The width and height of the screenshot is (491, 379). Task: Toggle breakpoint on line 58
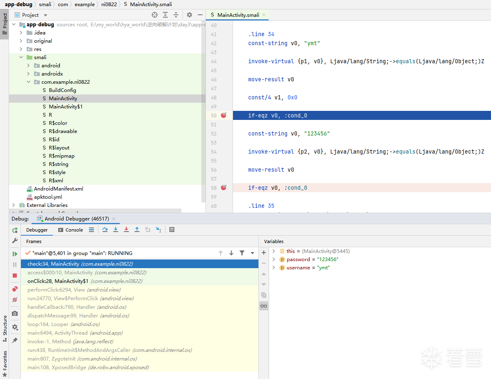[x=224, y=188]
